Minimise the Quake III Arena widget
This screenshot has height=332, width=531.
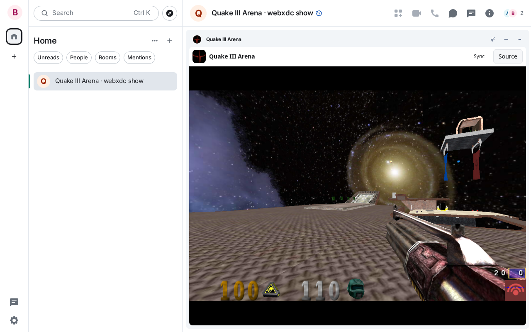[x=506, y=39]
